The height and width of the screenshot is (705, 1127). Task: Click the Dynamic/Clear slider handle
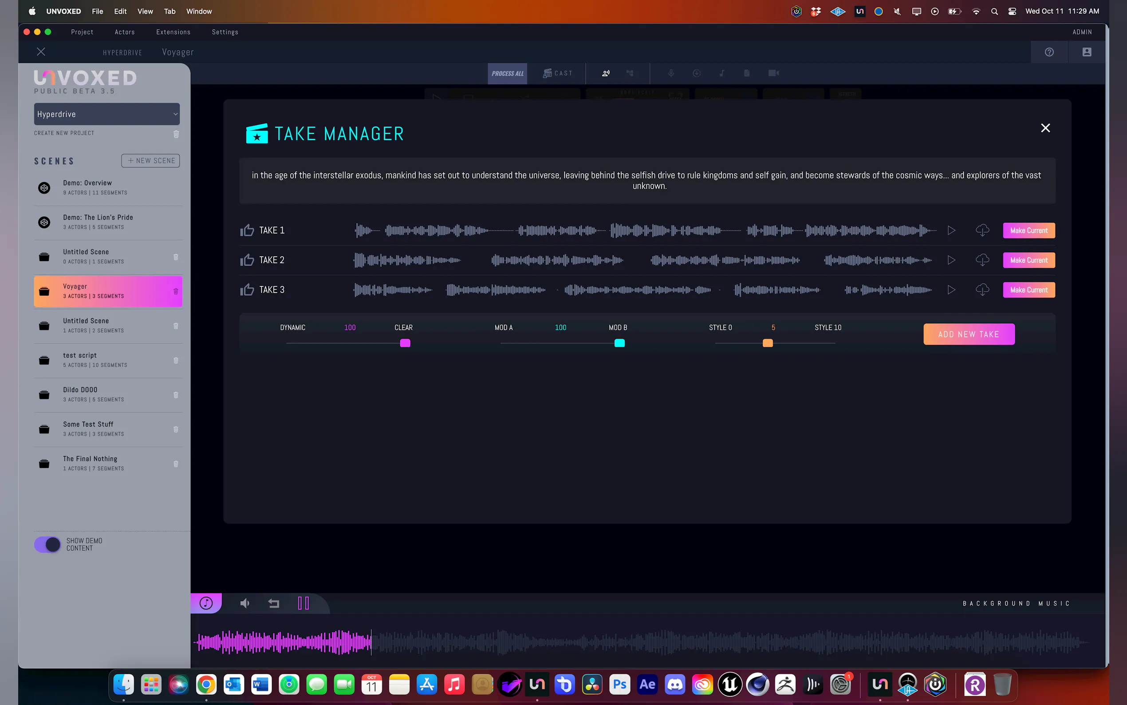(x=405, y=343)
